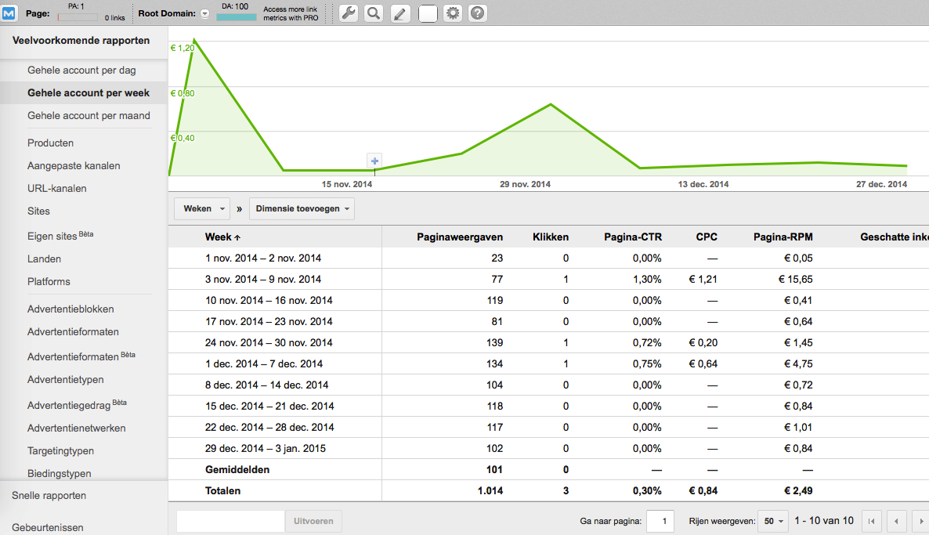Change Rijen weergeven 50 dropdown
The image size is (929, 535).
click(772, 521)
